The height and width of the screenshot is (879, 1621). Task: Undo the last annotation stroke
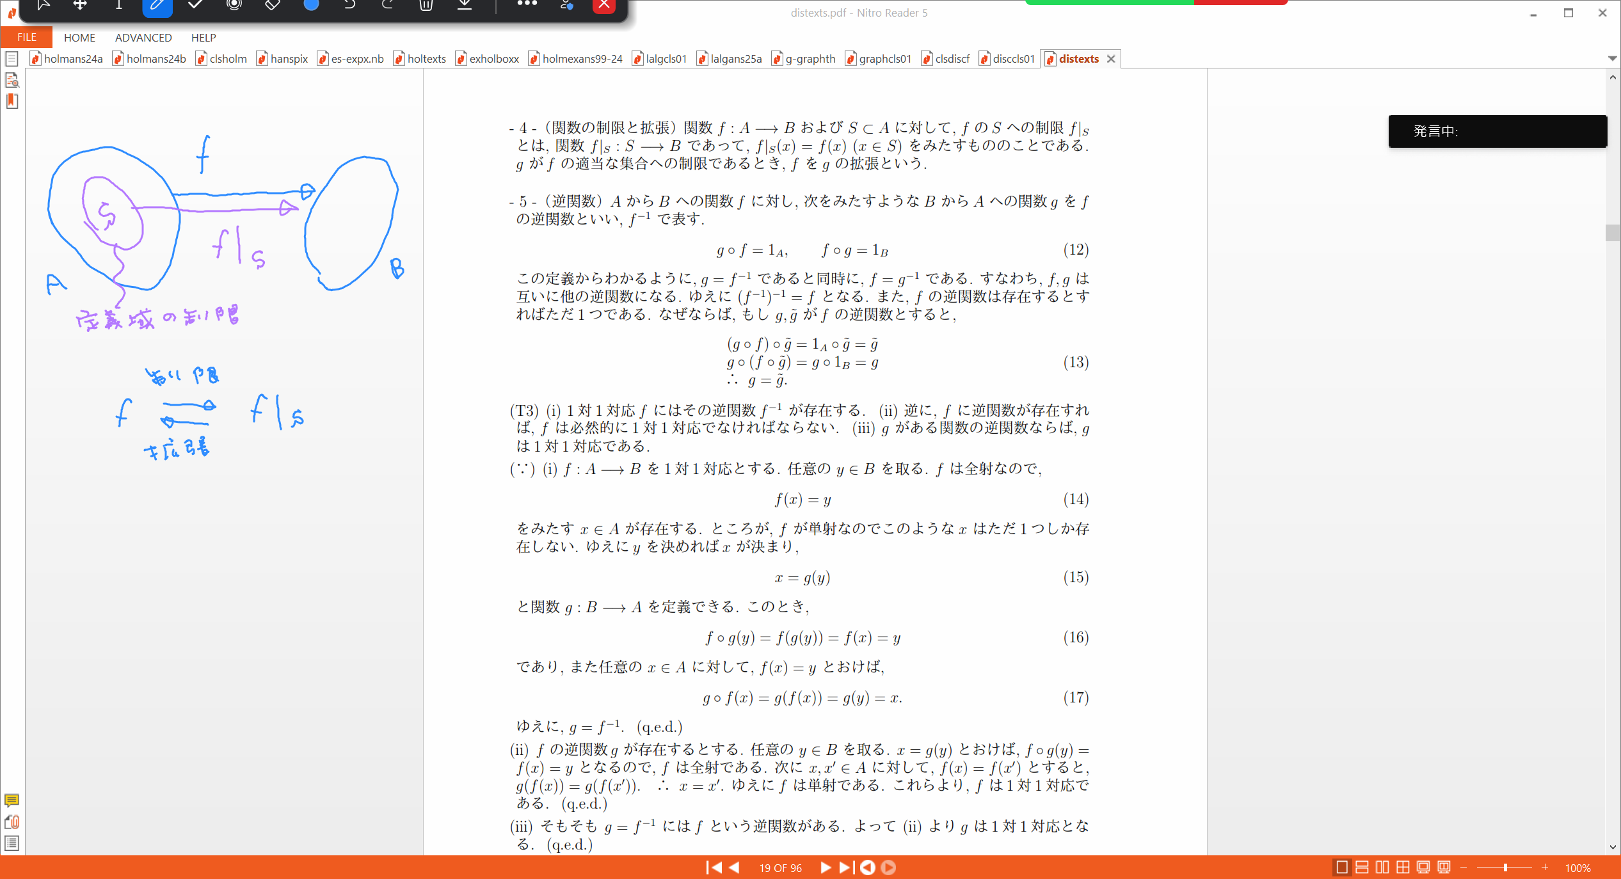pyautogui.click(x=349, y=5)
